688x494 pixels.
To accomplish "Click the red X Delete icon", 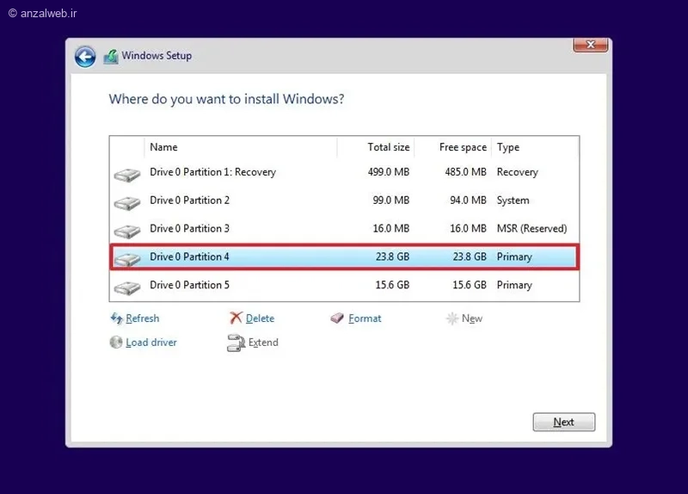I will coord(236,318).
